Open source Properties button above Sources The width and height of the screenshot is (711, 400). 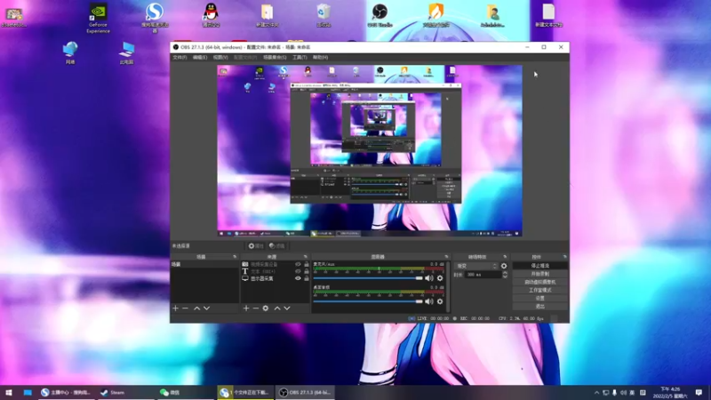(x=256, y=246)
